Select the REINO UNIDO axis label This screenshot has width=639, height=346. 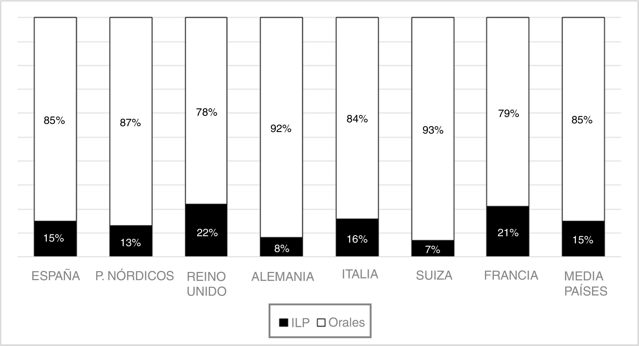point(207,284)
